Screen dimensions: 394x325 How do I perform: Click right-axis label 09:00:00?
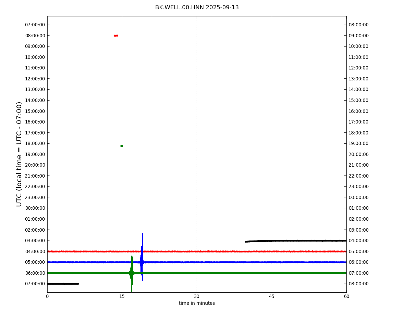pyautogui.click(x=359, y=36)
